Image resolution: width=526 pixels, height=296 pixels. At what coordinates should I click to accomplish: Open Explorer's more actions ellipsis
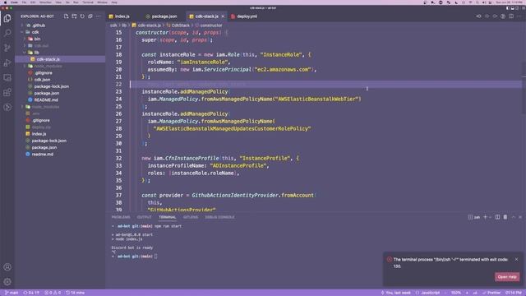(x=99, y=16)
